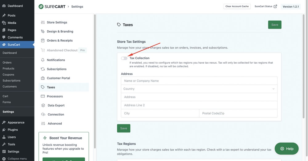Image resolution: width=308 pixels, height=161 pixels.
Task: Click the Users person icon
Action: 4,137
